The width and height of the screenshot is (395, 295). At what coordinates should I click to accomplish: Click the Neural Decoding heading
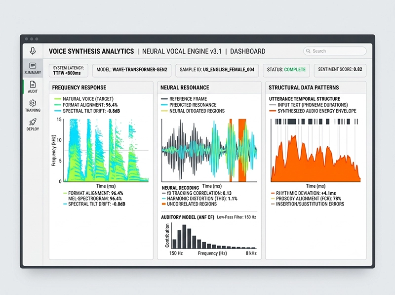(x=180, y=188)
